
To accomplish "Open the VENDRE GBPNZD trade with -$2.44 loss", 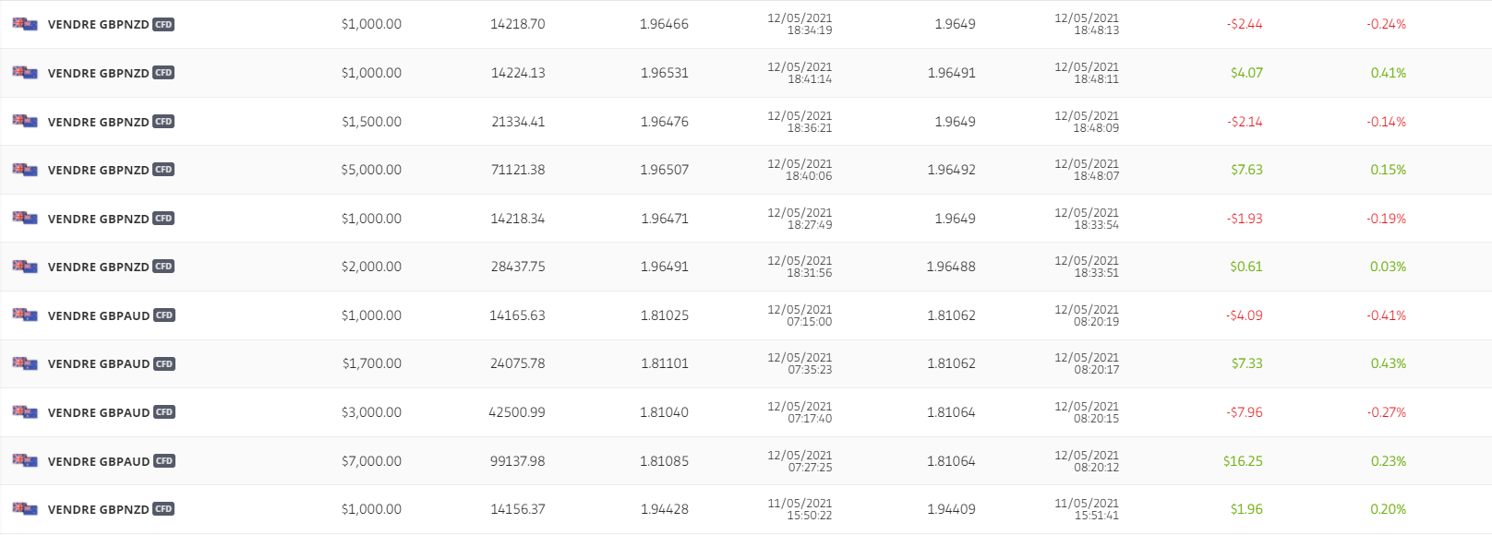I will coord(98,25).
